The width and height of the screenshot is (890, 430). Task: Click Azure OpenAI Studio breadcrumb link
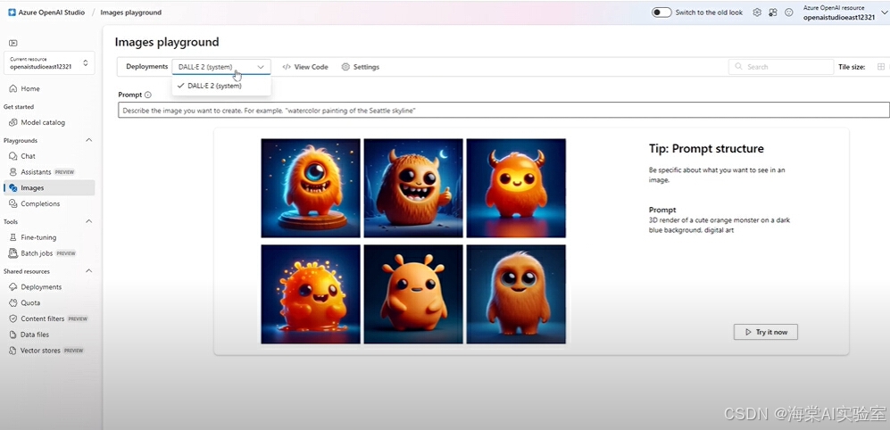tap(52, 12)
